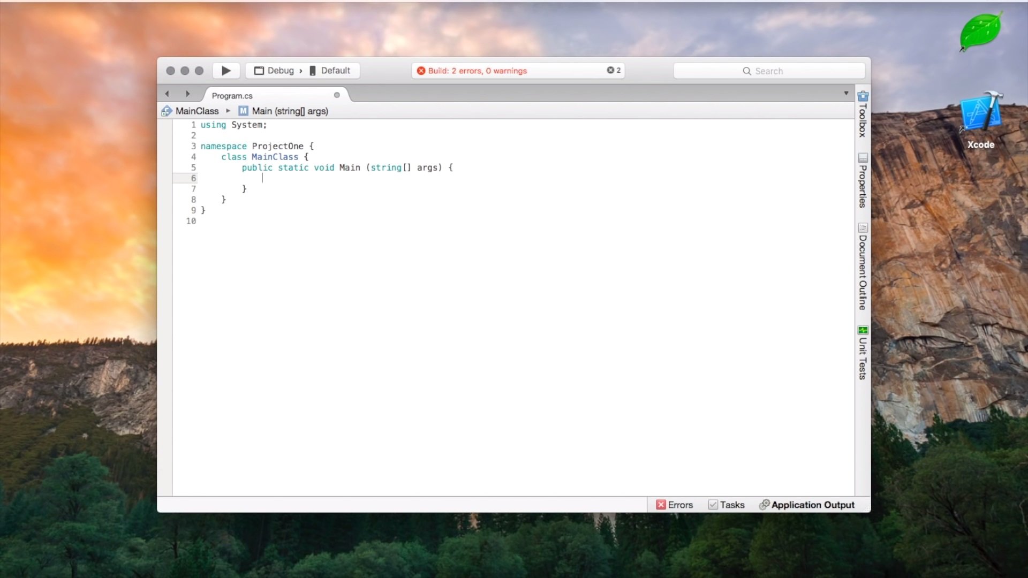Click the 'public static void Main' line
Screen dimensions: 1028x578
pyautogui.click(x=347, y=168)
